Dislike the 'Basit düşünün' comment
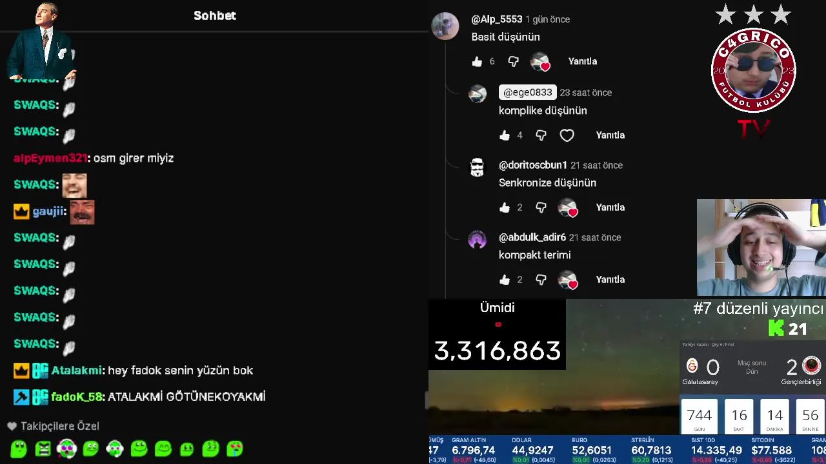 513,61
